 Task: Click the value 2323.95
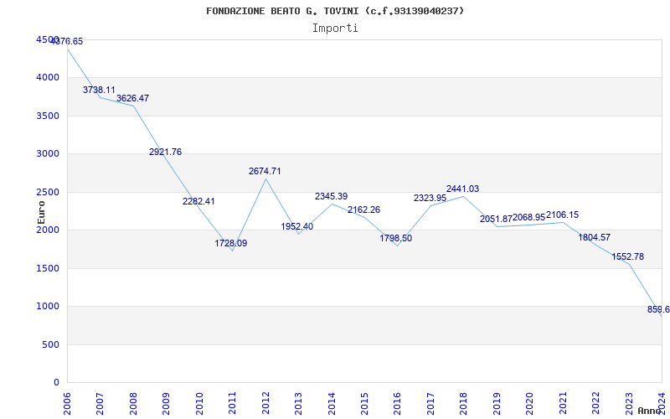430,198
